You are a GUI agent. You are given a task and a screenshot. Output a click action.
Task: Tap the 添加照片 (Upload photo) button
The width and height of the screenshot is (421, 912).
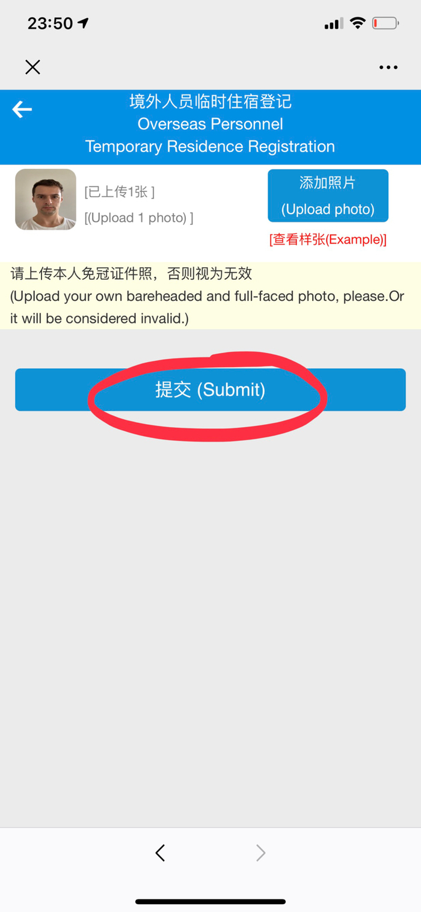(328, 196)
